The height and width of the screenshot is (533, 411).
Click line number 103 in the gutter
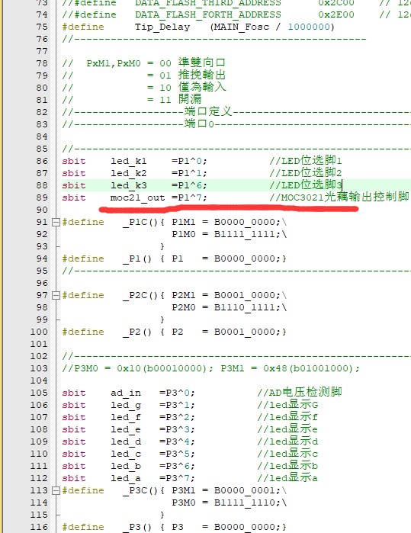pos(39,368)
